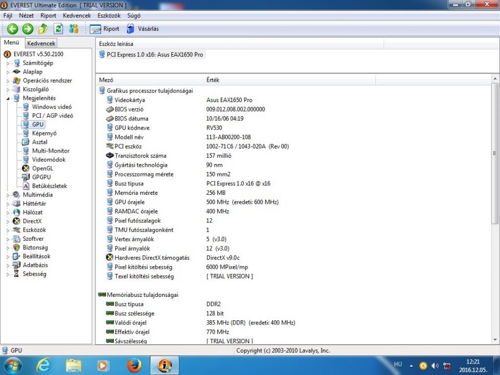Open the Riport toolbar button
500x375 pixels.
[x=105, y=29]
